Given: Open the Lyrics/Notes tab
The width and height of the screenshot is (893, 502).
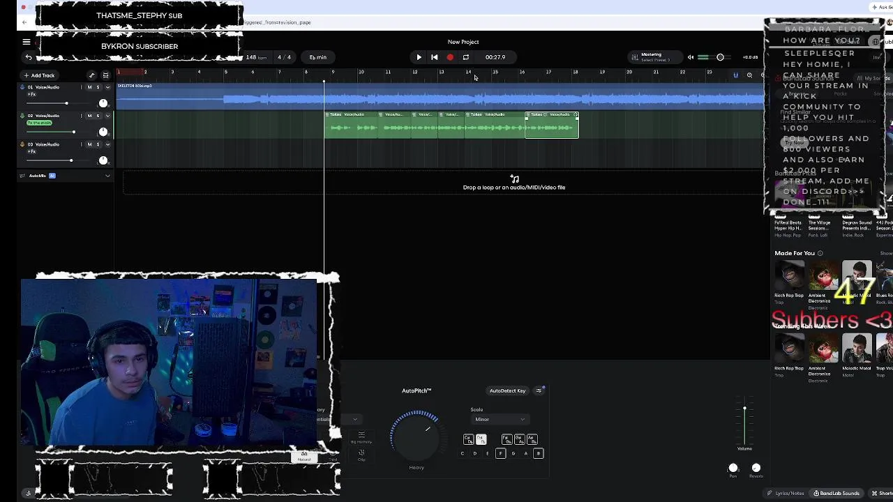Looking at the screenshot, I should [x=786, y=493].
